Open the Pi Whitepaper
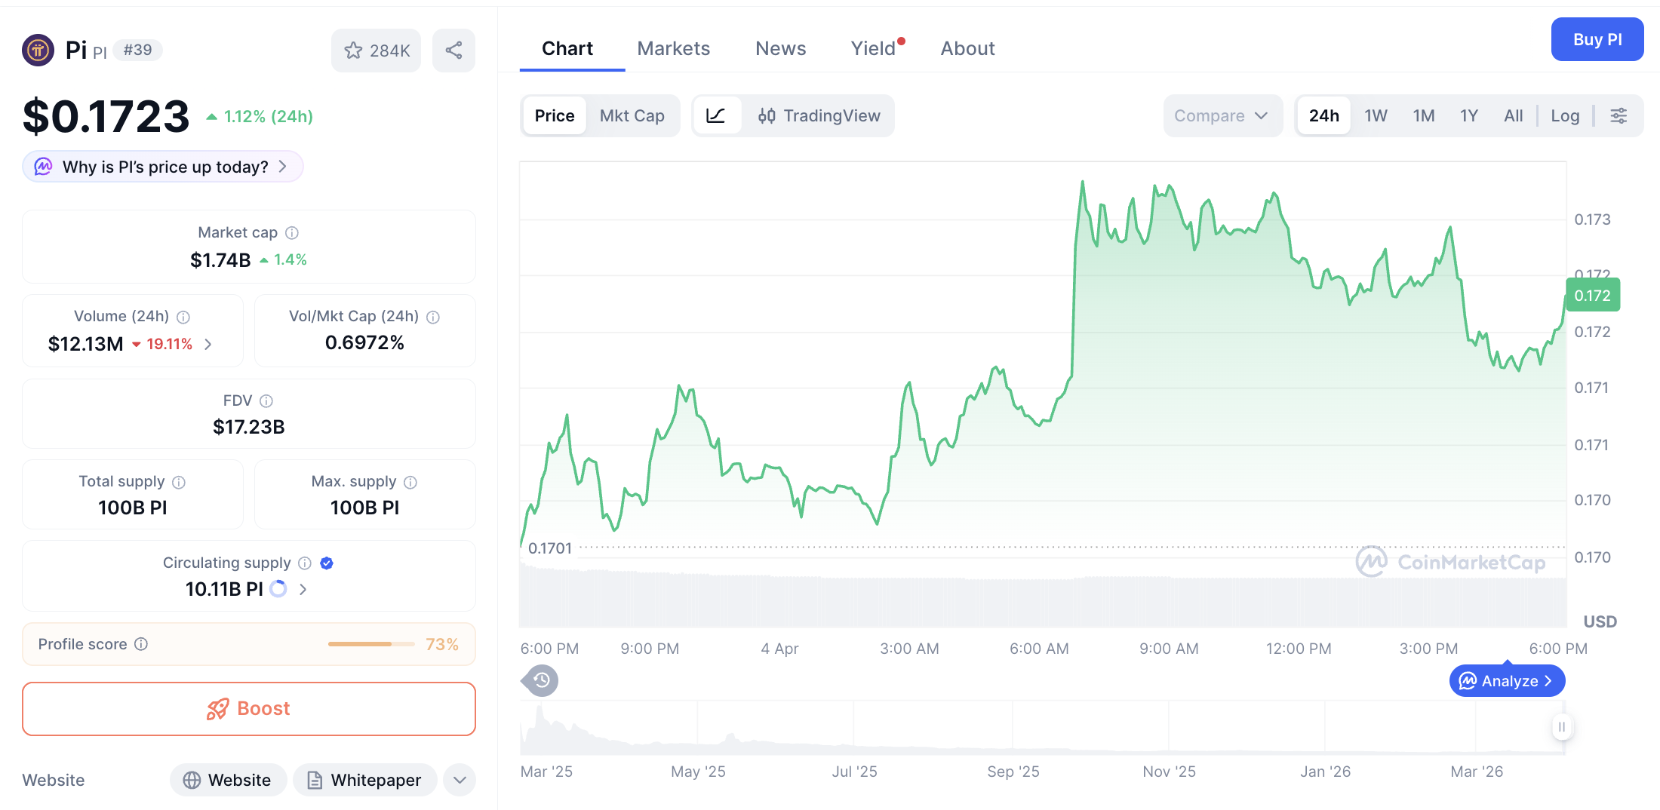The image size is (1660, 810). pyautogui.click(x=365, y=780)
